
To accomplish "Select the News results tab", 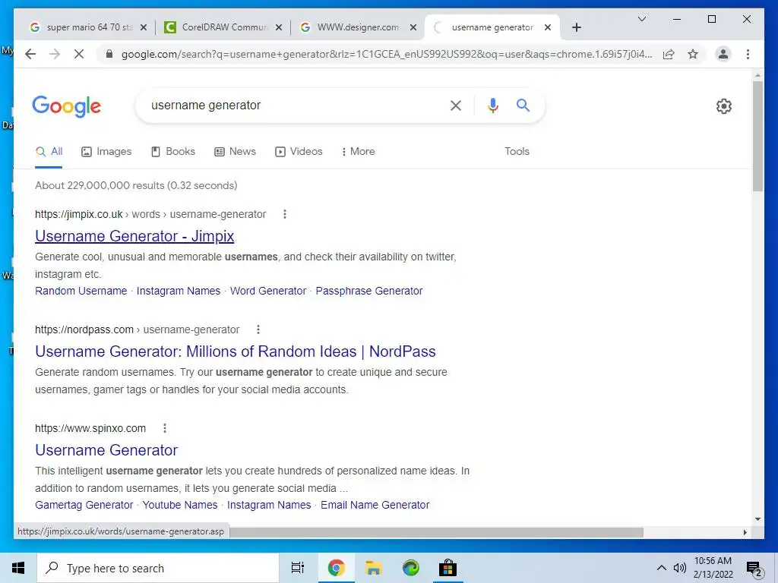I will pos(236,151).
